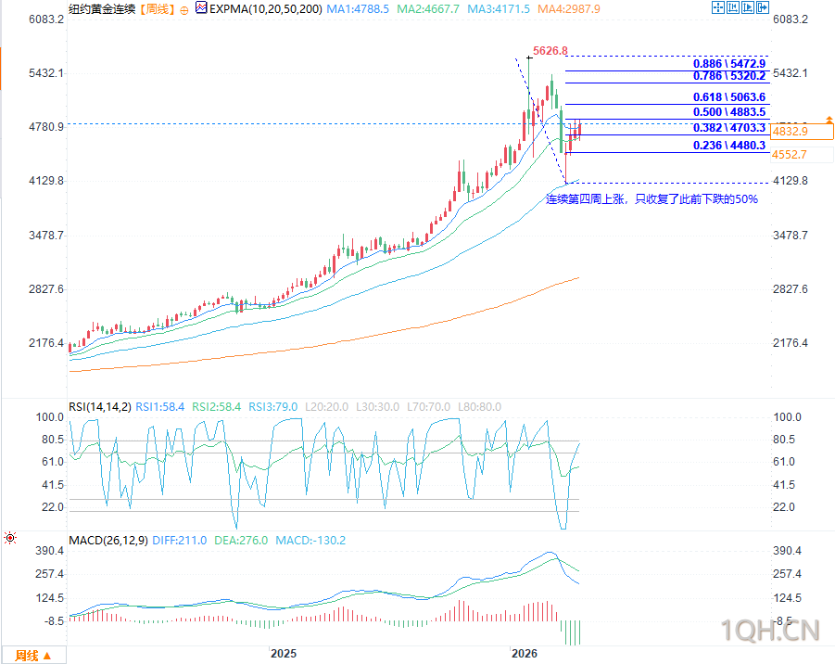Click the right price axis value 3478.7

click(x=791, y=235)
